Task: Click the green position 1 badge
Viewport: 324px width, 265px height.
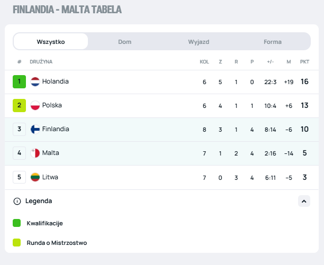Action: point(19,82)
